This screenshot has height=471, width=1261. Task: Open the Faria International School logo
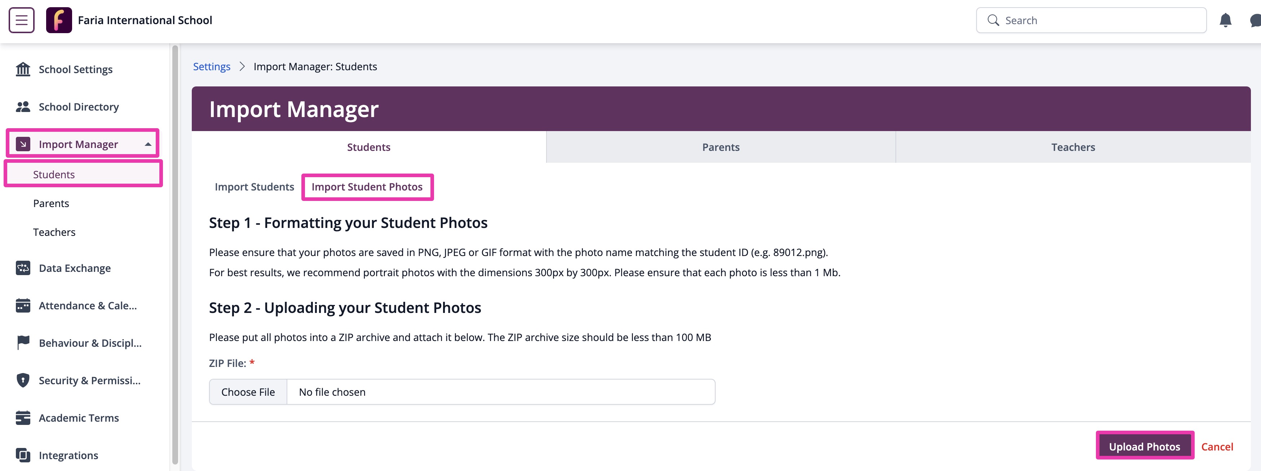(x=59, y=20)
